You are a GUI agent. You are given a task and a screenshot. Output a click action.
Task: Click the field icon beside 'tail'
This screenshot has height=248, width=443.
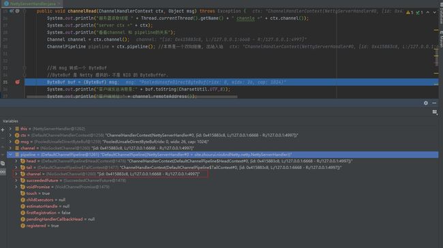(23, 168)
